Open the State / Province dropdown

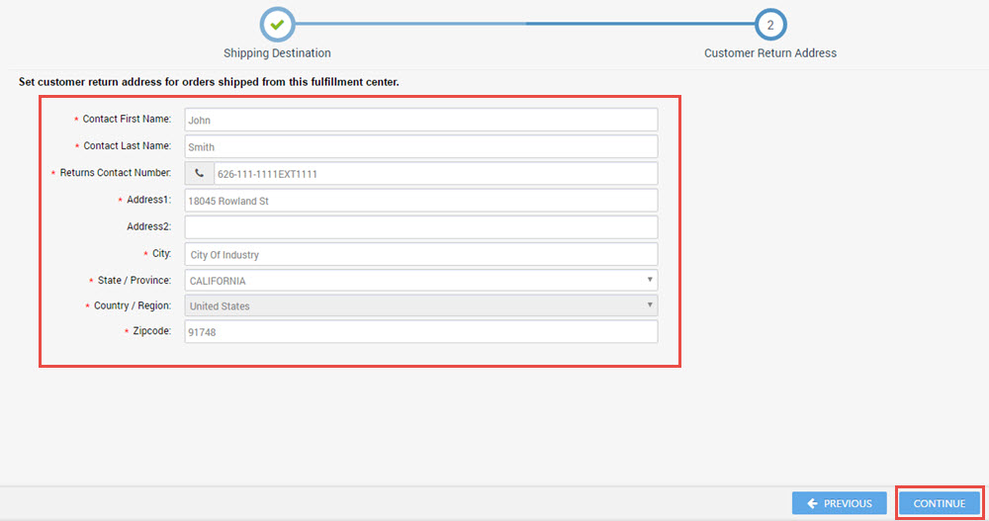(x=420, y=280)
